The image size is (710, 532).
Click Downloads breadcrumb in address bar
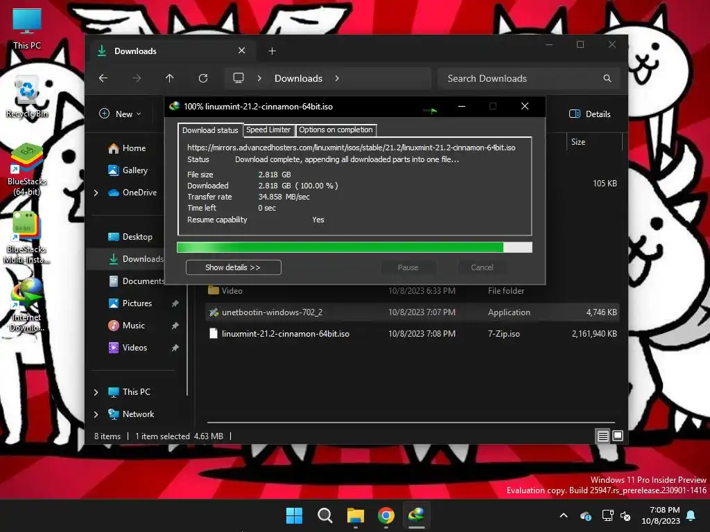tap(298, 78)
